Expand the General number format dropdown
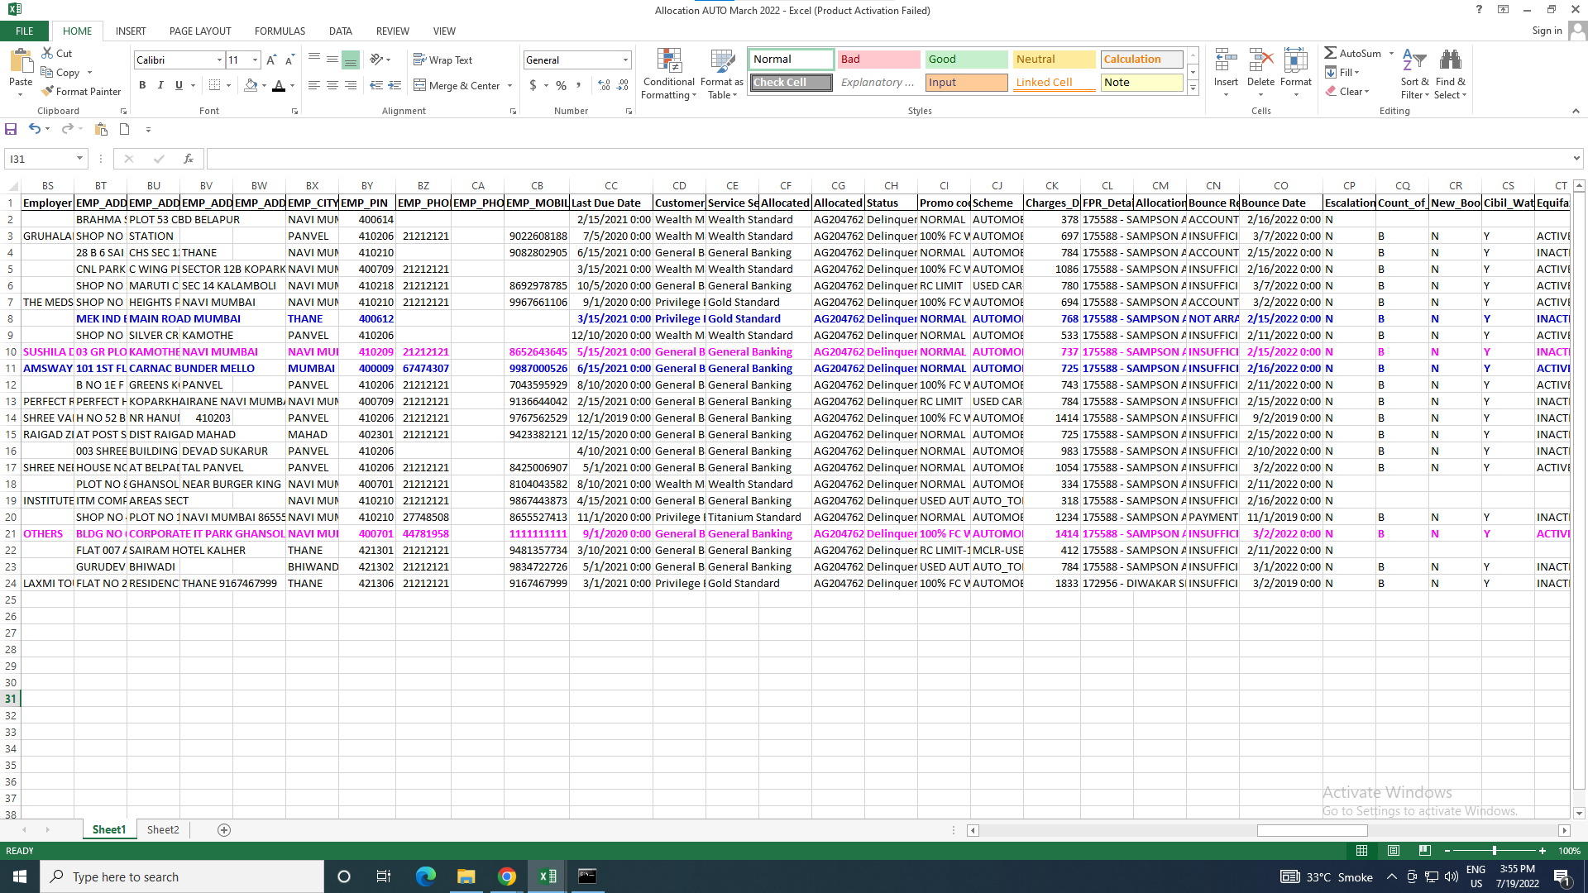The image size is (1588, 893). pyautogui.click(x=625, y=60)
